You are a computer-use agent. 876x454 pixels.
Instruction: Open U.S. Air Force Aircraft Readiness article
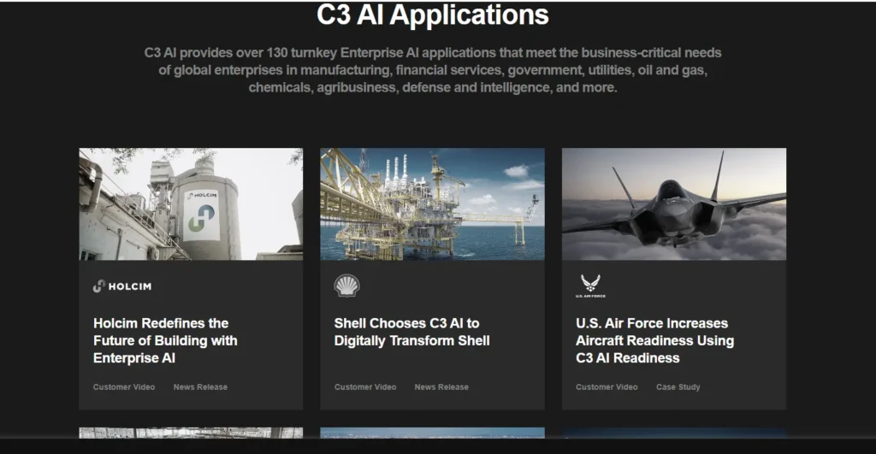tap(654, 340)
